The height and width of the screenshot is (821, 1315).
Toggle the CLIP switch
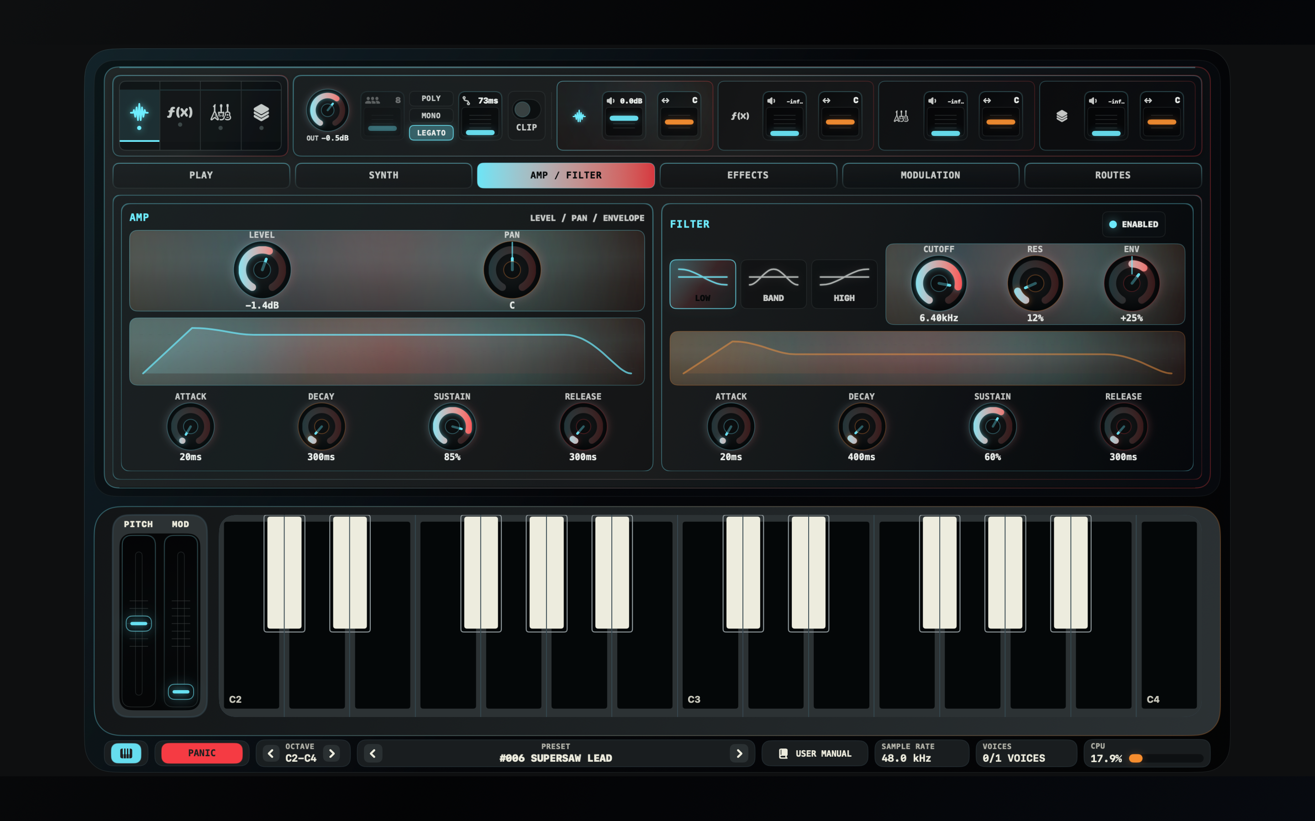click(526, 110)
